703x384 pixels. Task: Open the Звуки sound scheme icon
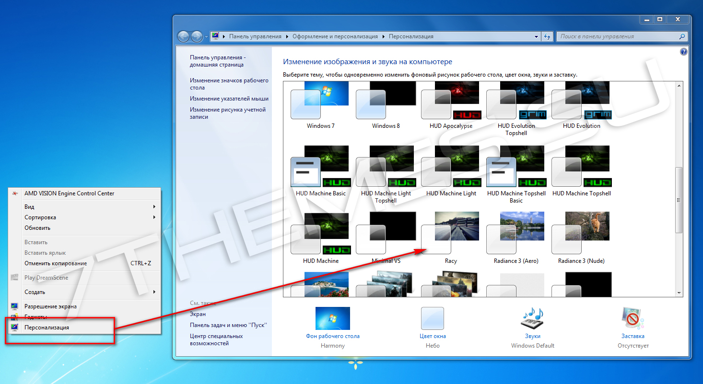pos(533,318)
